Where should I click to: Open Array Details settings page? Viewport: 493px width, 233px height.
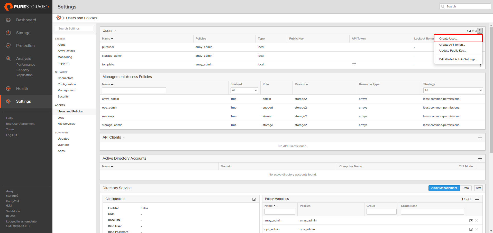coord(66,51)
